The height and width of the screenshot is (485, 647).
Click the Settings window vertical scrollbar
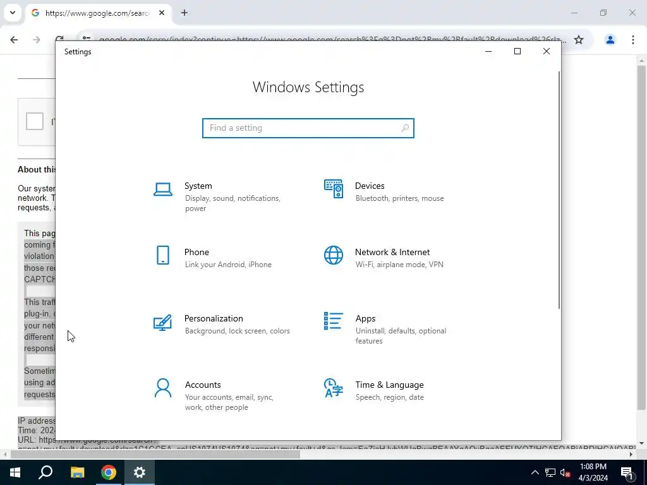point(559,189)
